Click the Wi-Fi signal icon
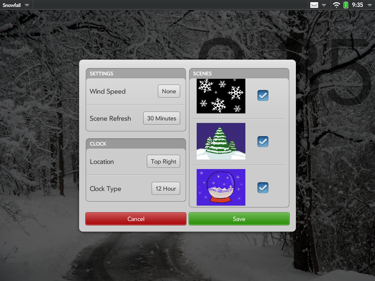Viewport: 375px width, 281px height. pos(336,5)
